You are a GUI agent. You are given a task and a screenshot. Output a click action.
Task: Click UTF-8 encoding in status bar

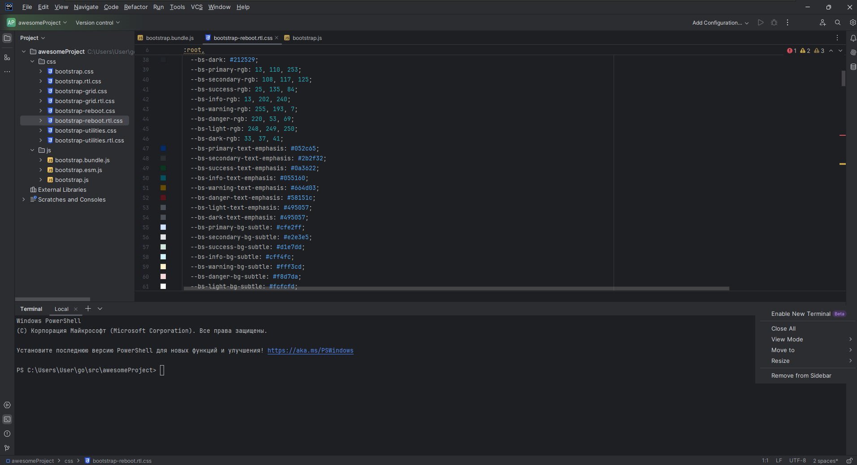click(x=797, y=461)
